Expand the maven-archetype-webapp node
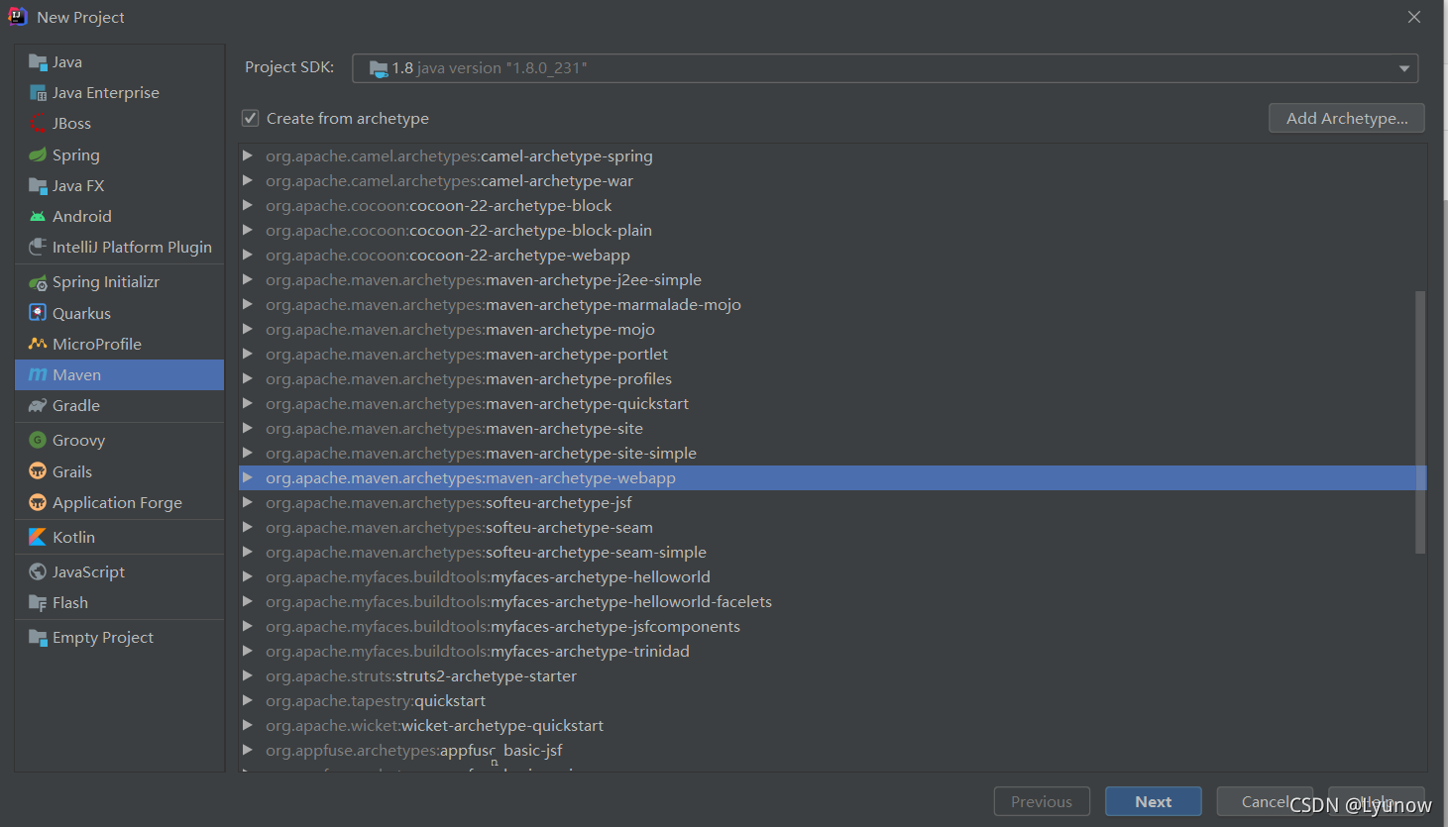Screen dimensions: 1448x827 click(x=248, y=478)
